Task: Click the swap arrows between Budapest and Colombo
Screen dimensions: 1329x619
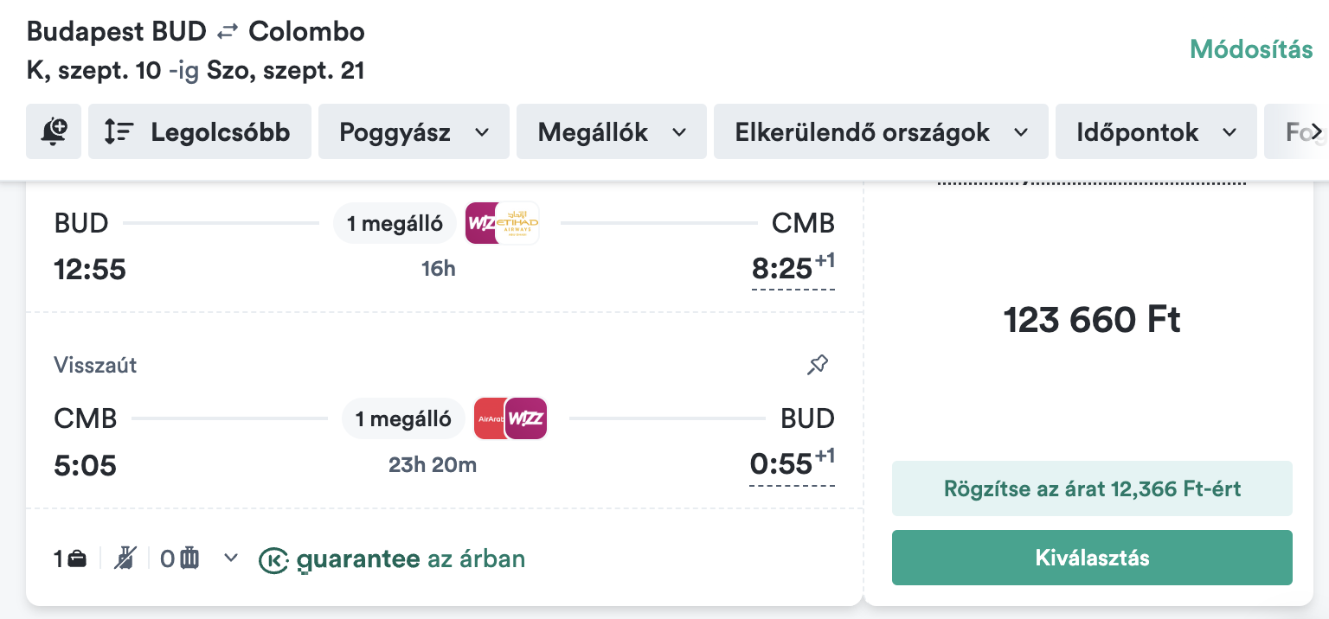Action: coord(228,32)
